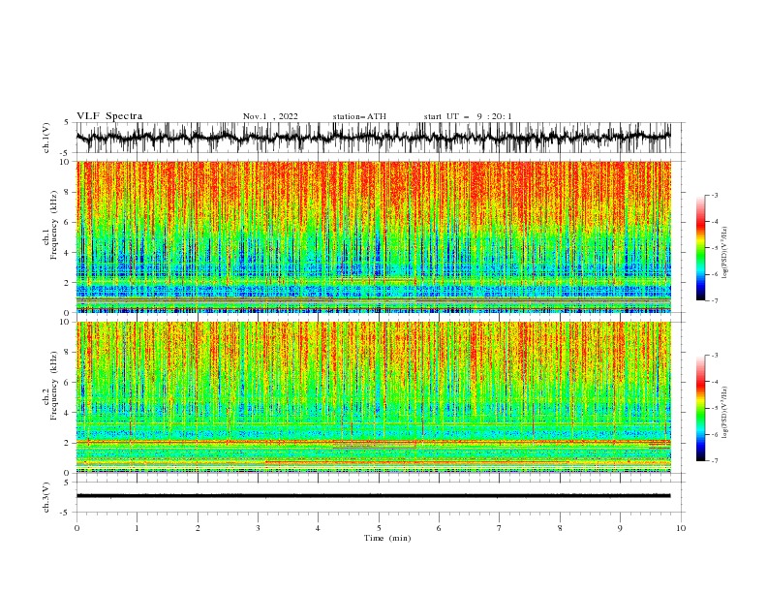
Task: Click the "5" tick on ch.3(V) axis
Action: coord(68,483)
